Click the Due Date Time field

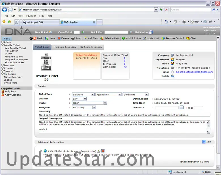point(198,108)
